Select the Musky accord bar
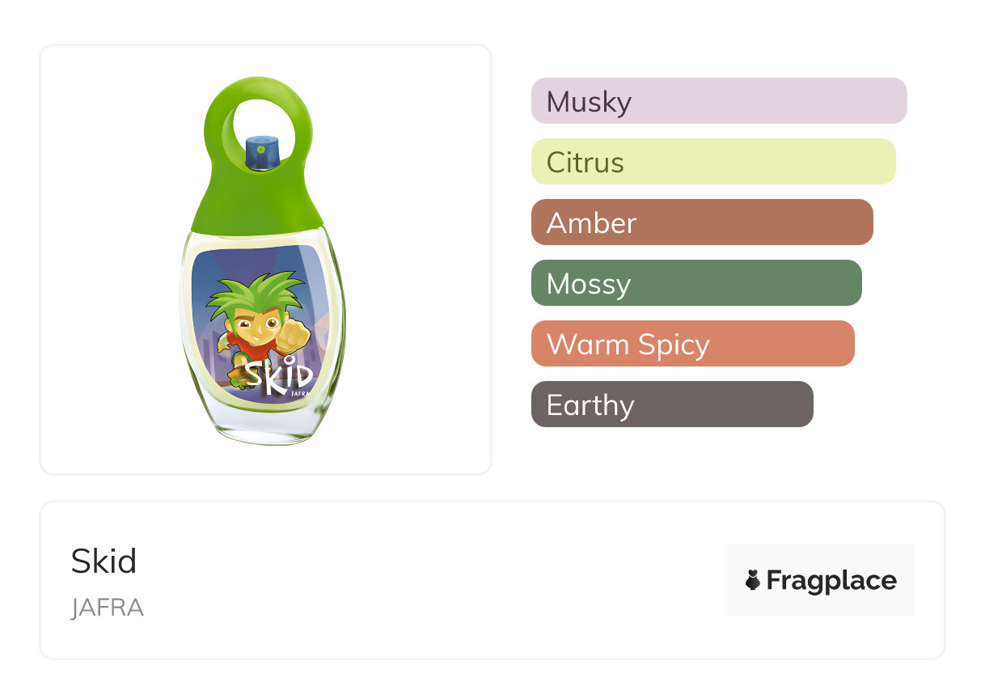Viewport: 985px width, 699px height. pos(719,101)
